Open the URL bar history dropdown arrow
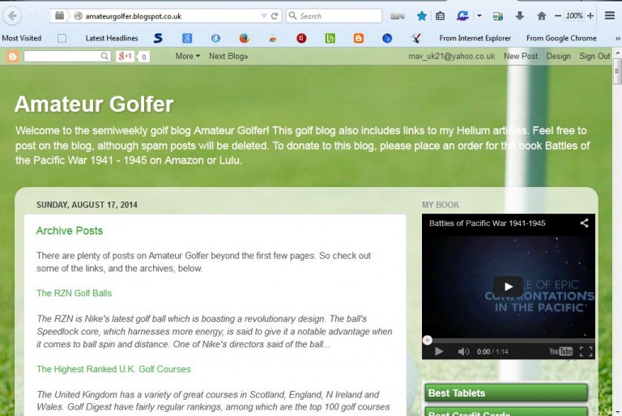Image resolution: width=622 pixels, height=416 pixels. tap(264, 15)
